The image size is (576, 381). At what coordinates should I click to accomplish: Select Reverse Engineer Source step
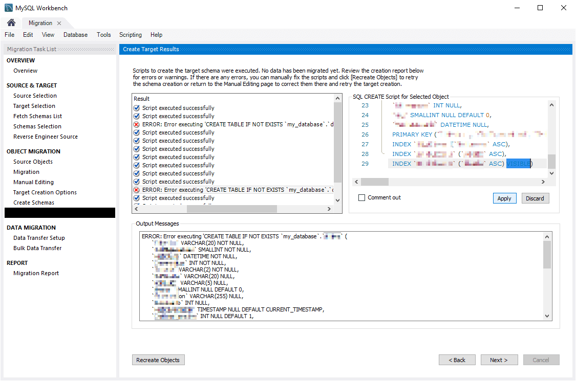46,137
